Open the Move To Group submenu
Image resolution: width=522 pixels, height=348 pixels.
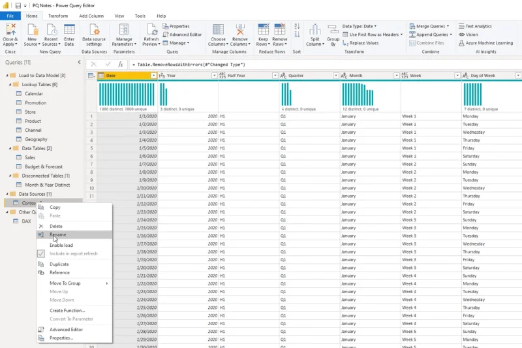coord(74,283)
